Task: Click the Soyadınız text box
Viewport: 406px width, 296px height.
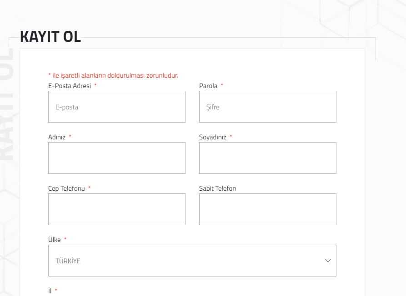Action: 268,158
